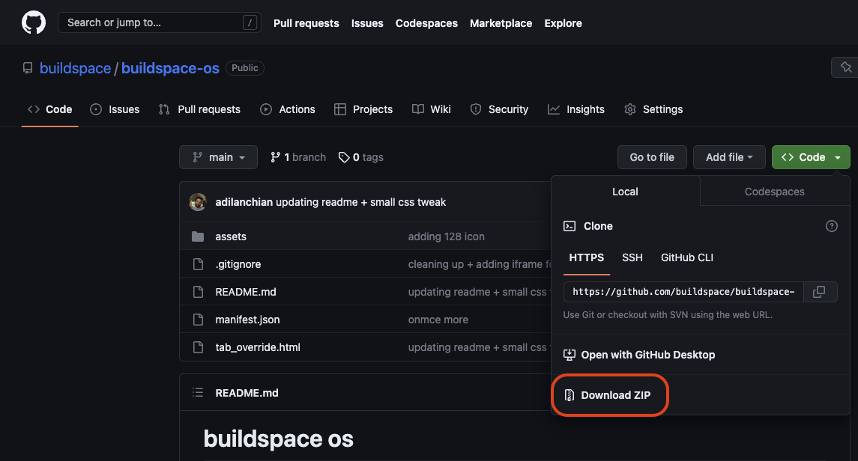Open the Insights tab
This screenshot has width=858, height=461.
576,109
